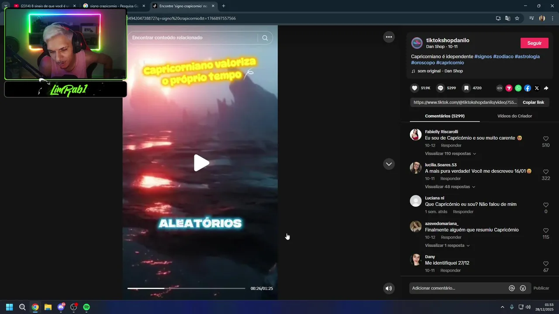Open the tiktokshopdanilo username link
Image resolution: width=559 pixels, height=314 pixels.
[x=448, y=40]
